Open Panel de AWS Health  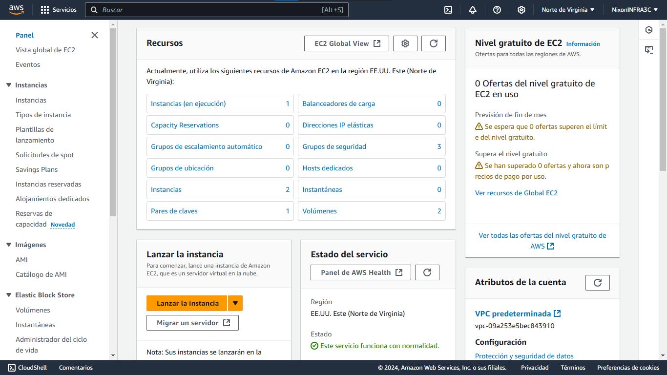[x=361, y=272]
